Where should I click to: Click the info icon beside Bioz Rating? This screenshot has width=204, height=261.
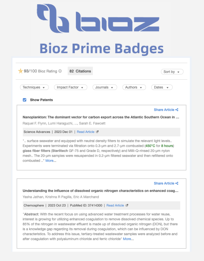coord(60,71)
